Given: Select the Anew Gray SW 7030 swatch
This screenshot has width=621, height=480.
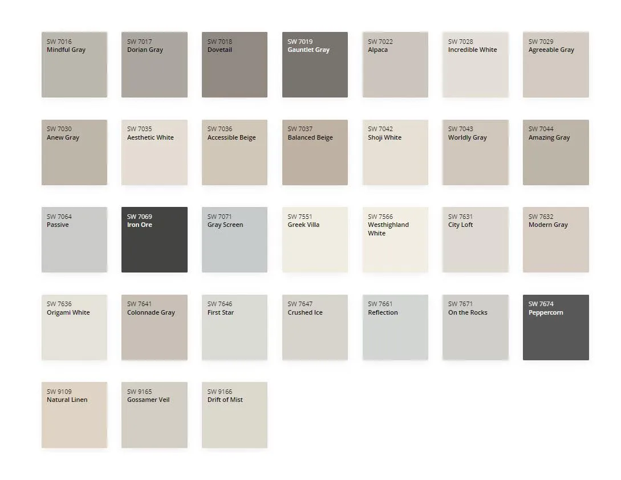Looking at the screenshot, I should tap(75, 152).
